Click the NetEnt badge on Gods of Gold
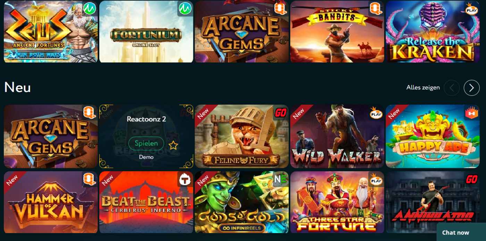Viewport: 486px width, 241px height. pyautogui.click(x=280, y=179)
